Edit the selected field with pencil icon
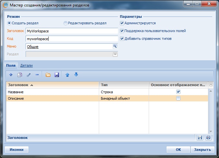Image resolution: width=219 pixels, height=158 pixels. (29, 75)
